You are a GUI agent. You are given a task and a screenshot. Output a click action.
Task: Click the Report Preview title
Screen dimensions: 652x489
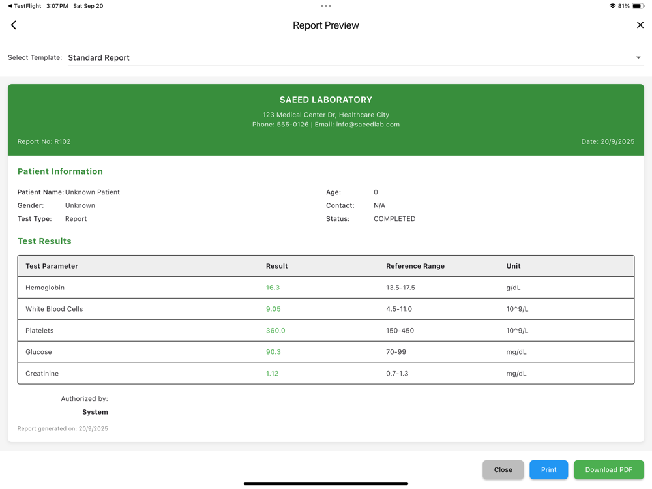(326, 25)
